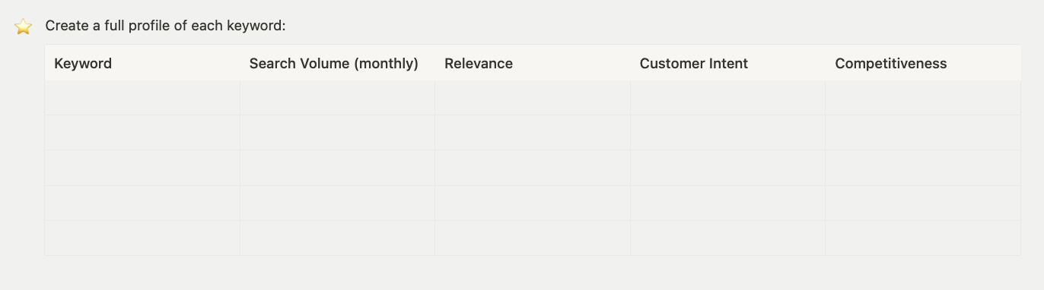Click third row cell in Relevance column
The height and width of the screenshot is (290, 1044).
click(533, 168)
